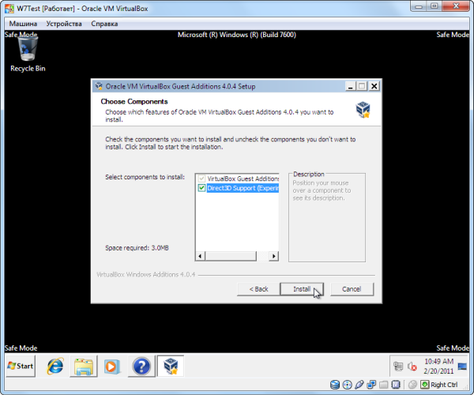Click the muted volume tray icon

412,367
